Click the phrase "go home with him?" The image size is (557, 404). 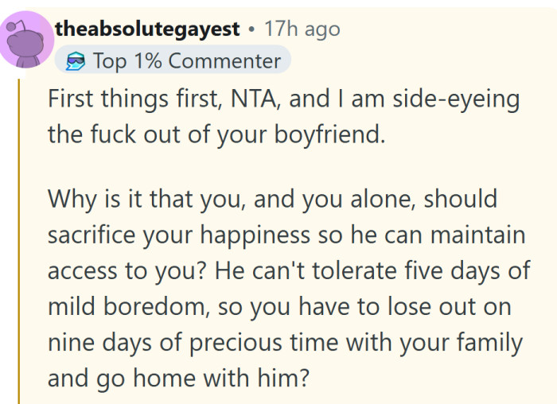pyautogui.click(x=209, y=377)
